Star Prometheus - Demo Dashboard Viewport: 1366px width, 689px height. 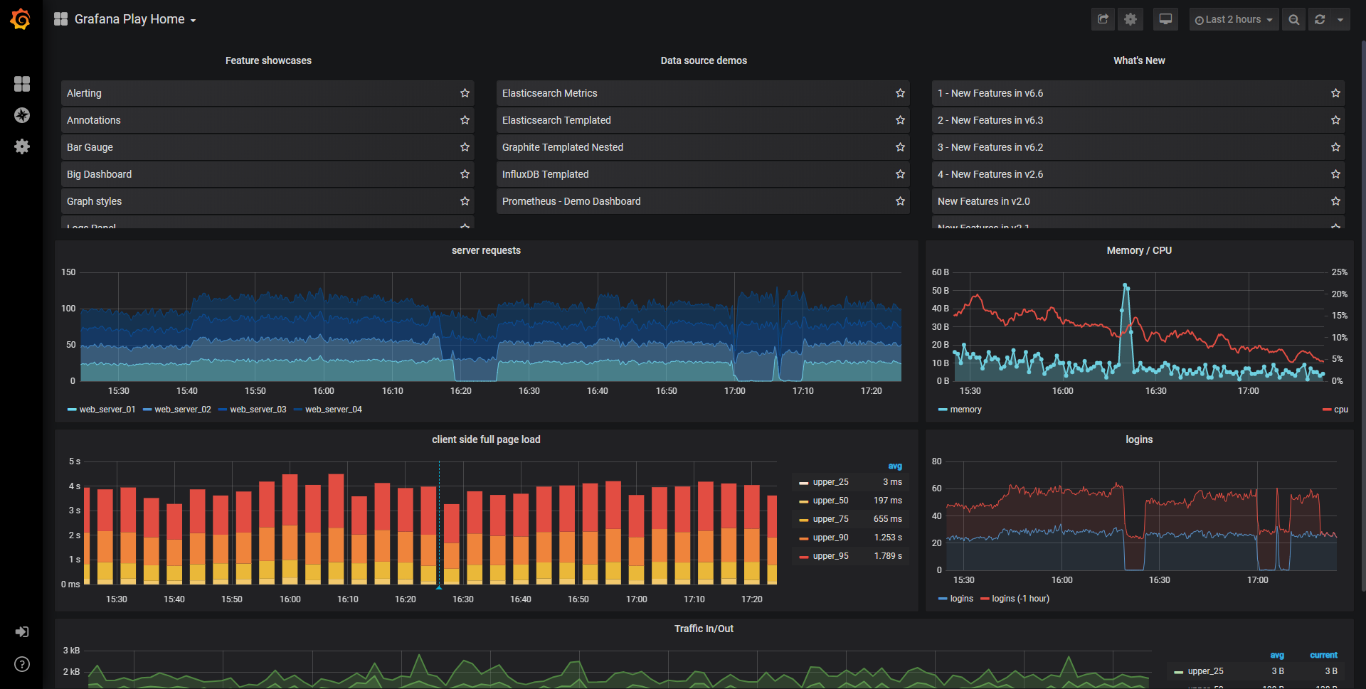900,201
